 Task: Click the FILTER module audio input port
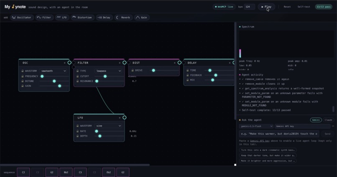(x=74, y=63)
